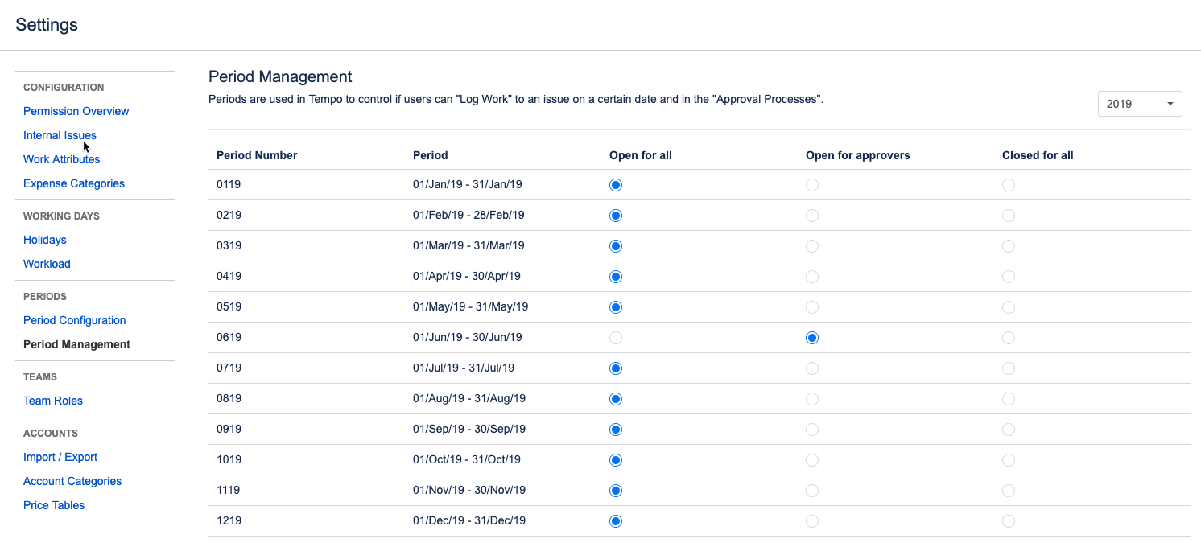The height and width of the screenshot is (547, 1201).
Task: Go to Work Attributes configuration
Action: [61, 159]
